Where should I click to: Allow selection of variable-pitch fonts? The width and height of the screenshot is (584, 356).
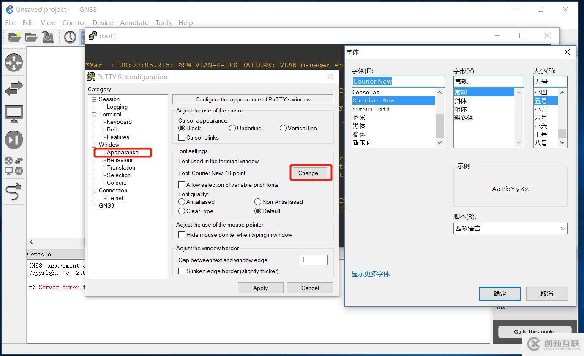[x=182, y=185]
